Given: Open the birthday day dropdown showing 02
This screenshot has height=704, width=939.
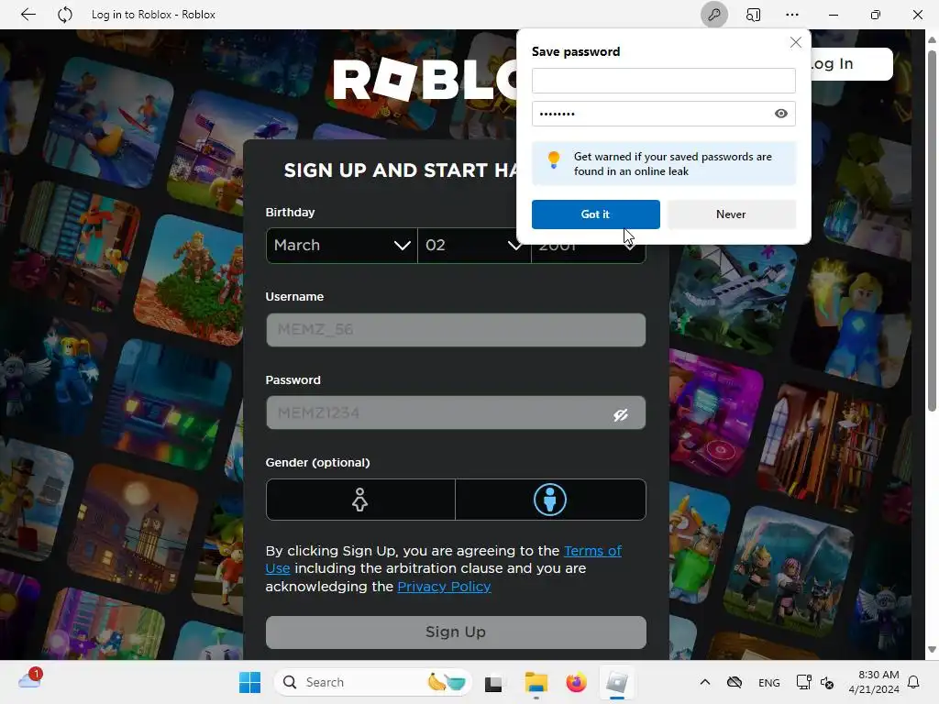Looking at the screenshot, I should point(474,246).
